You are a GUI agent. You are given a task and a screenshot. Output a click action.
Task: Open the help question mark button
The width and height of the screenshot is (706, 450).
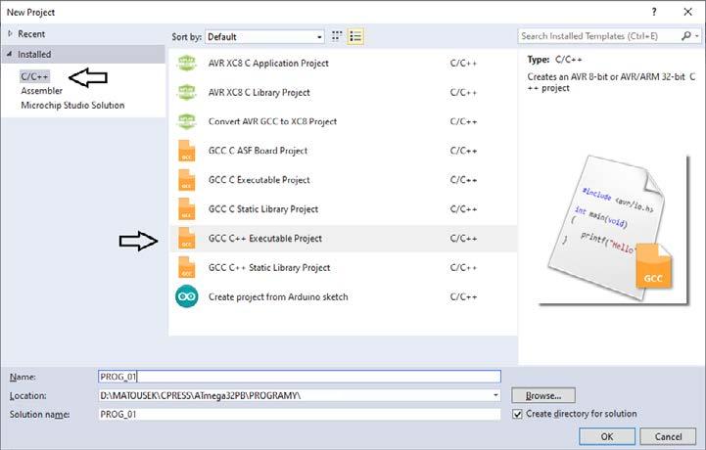pyautogui.click(x=654, y=12)
